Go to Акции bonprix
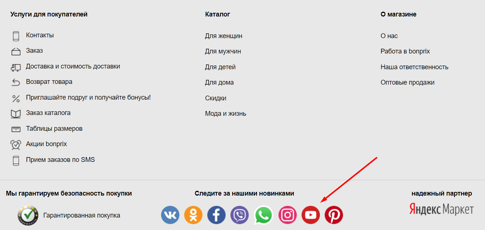 [x=47, y=144]
